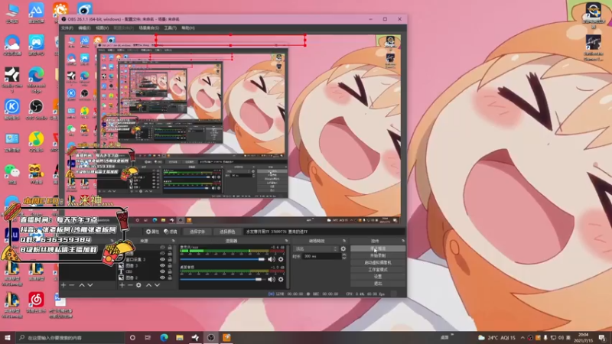
Task: Mute the first mixer audio channel
Action: tap(272, 259)
